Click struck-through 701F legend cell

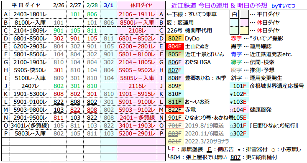coord(175,125)
